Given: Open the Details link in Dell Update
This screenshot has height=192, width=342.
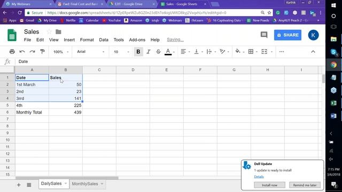Looking at the screenshot, I should click(x=259, y=177).
